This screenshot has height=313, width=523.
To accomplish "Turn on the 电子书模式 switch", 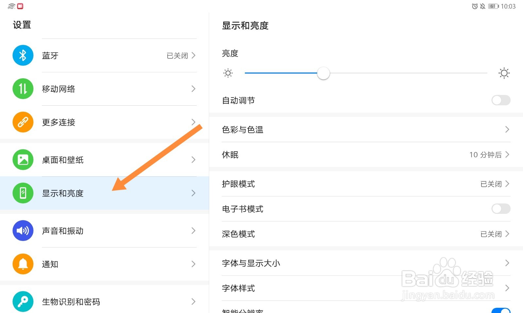I will [501, 209].
